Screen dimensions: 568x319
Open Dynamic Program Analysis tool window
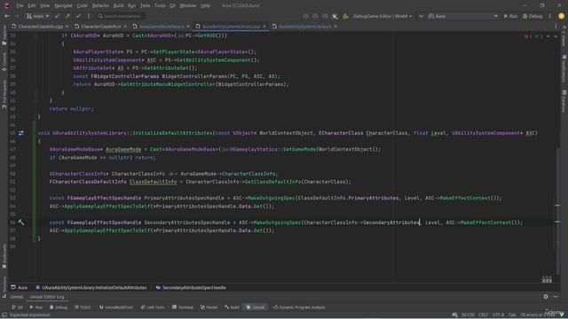tap(299, 307)
